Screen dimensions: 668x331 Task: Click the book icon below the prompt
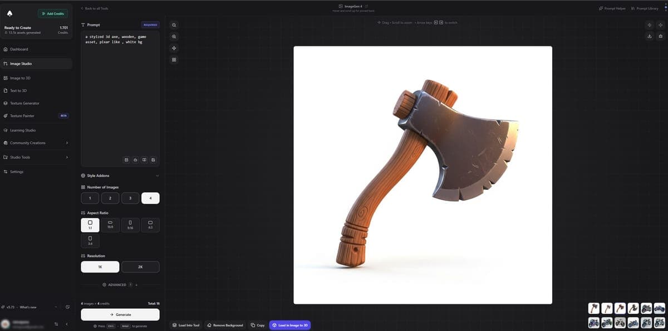pos(144,160)
